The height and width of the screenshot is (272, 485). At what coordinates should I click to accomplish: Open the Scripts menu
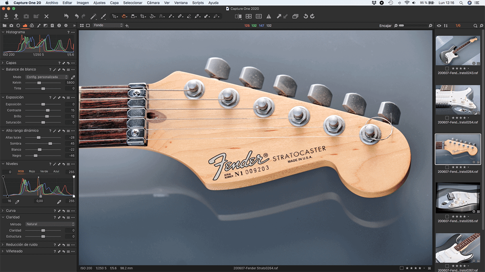198,3
